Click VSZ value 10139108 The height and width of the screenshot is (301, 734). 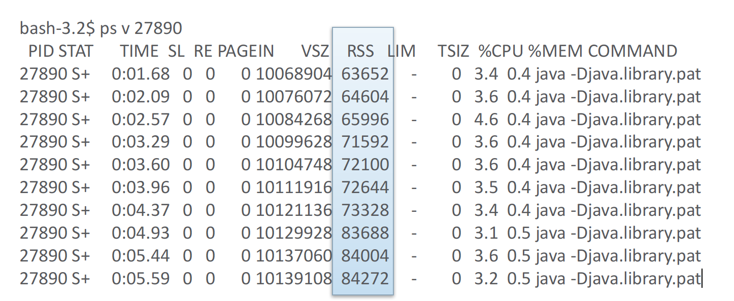[x=294, y=278]
